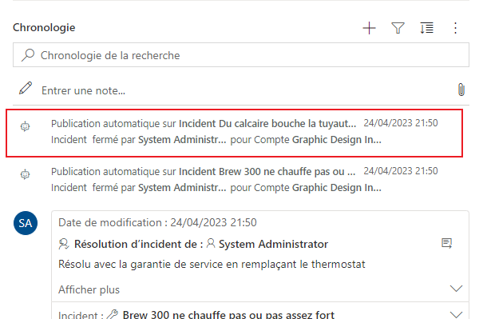The height and width of the screenshot is (319, 483).
Task: Open Graphic Design In... in the Brew 300 post
Action: coord(337,188)
